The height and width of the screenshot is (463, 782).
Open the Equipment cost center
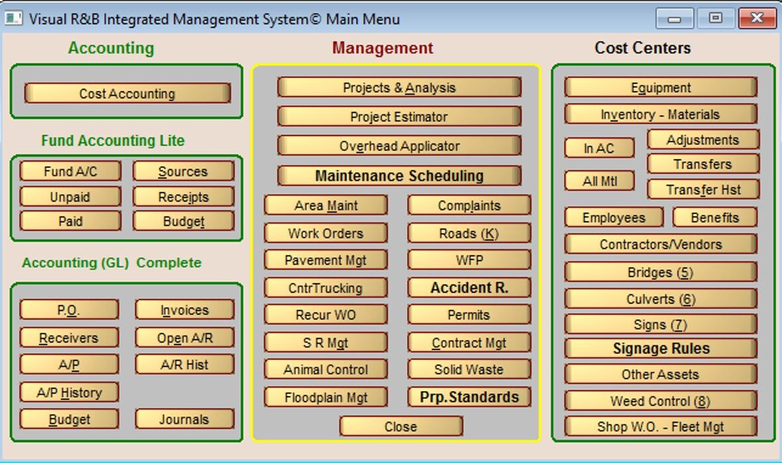[x=660, y=88]
